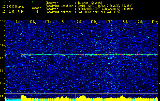
Task: Click location Ogaki, Gifu, JAPAN text
Action: [x=105, y=6]
